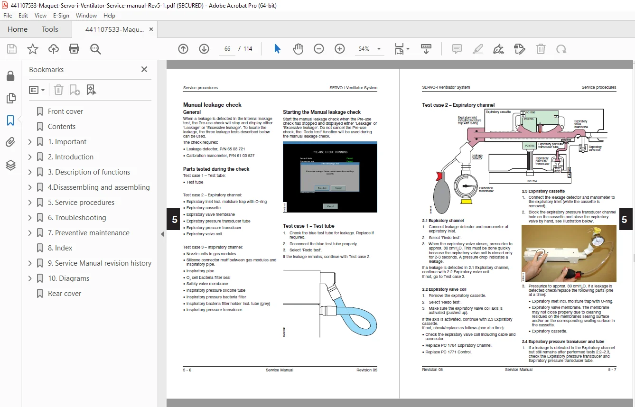Click the Zoom in plus icon
635x407 pixels.
tap(339, 49)
